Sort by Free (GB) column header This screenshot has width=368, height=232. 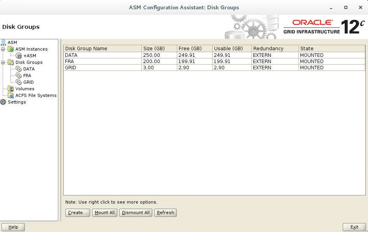coord(195,48)
